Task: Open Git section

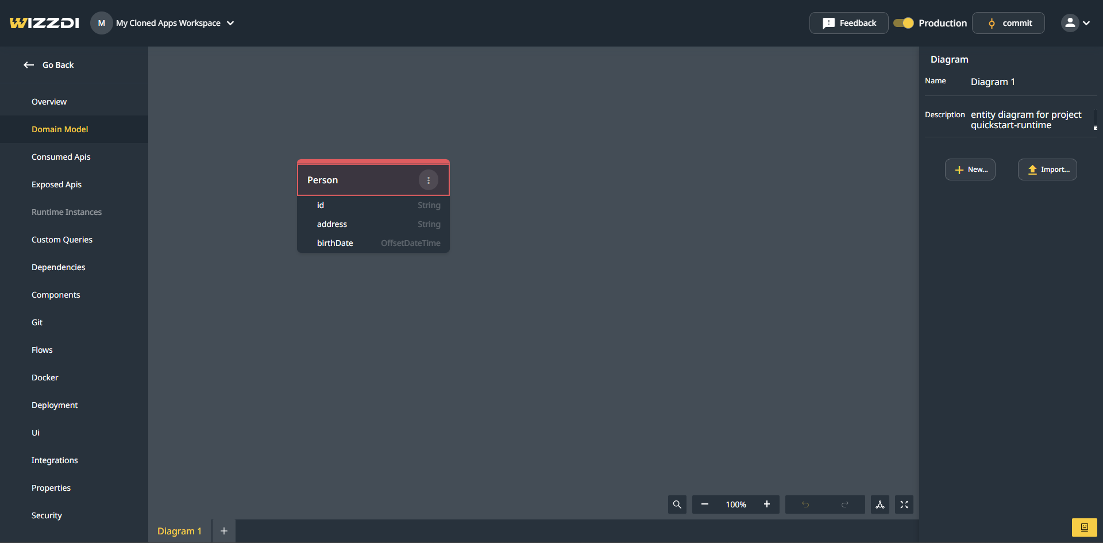Action: coord(74,322)
